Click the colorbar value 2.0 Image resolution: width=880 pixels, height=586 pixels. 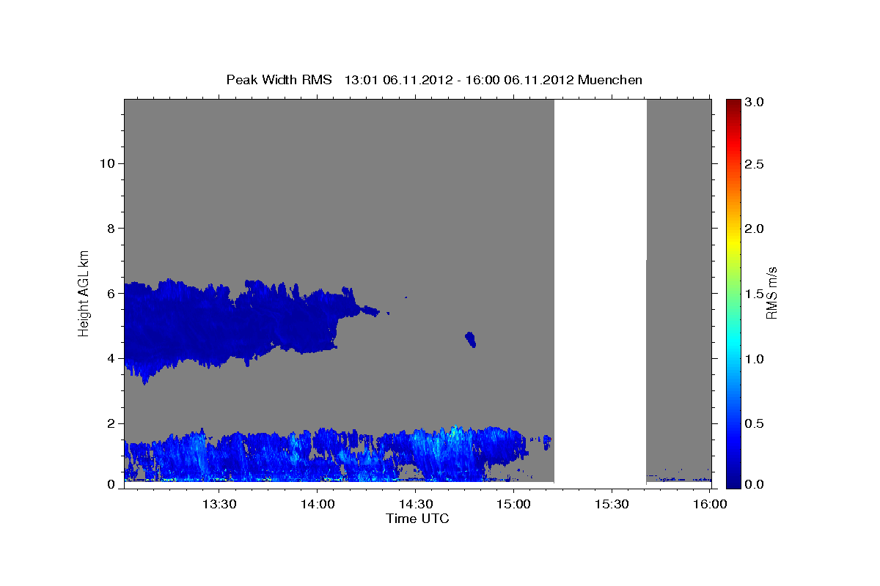point(754,229)
